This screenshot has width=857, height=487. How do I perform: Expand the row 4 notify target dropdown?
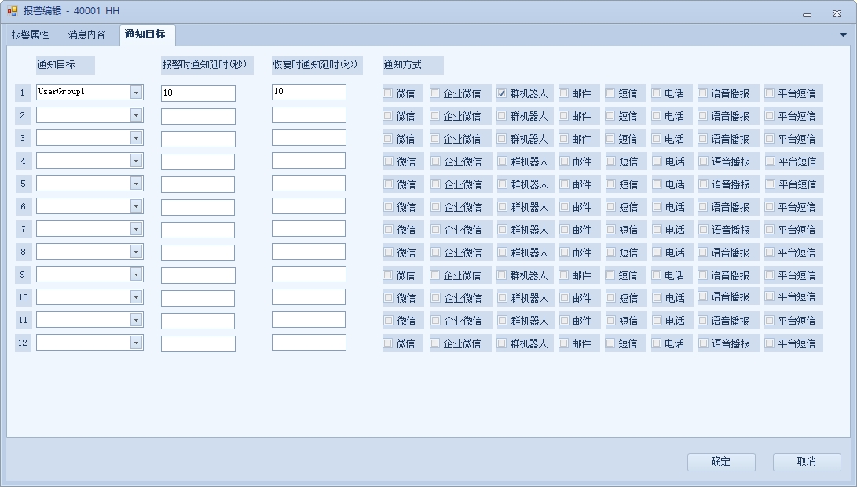pyautogui.click(x=136, y=160)
